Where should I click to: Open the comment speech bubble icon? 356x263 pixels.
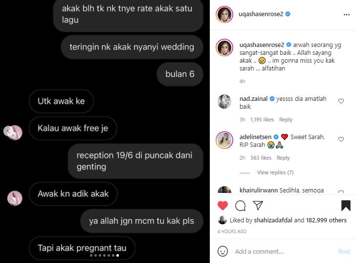(240, 206)
